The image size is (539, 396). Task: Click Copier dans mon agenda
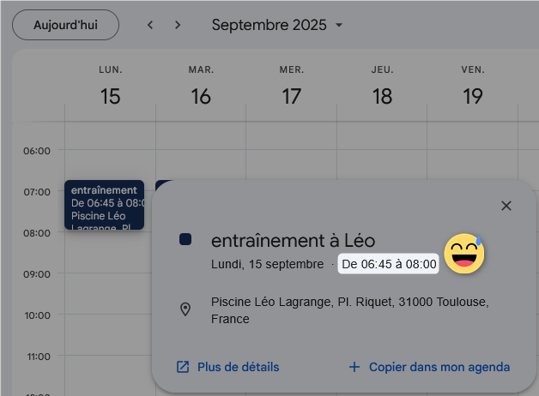pyautogui.click(x=439, y=367)
